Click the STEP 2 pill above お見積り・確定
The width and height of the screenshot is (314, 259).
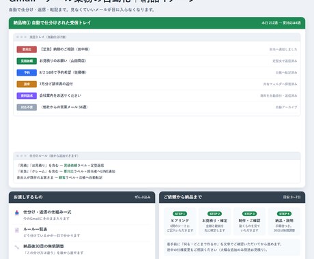(x=214, y=214)
